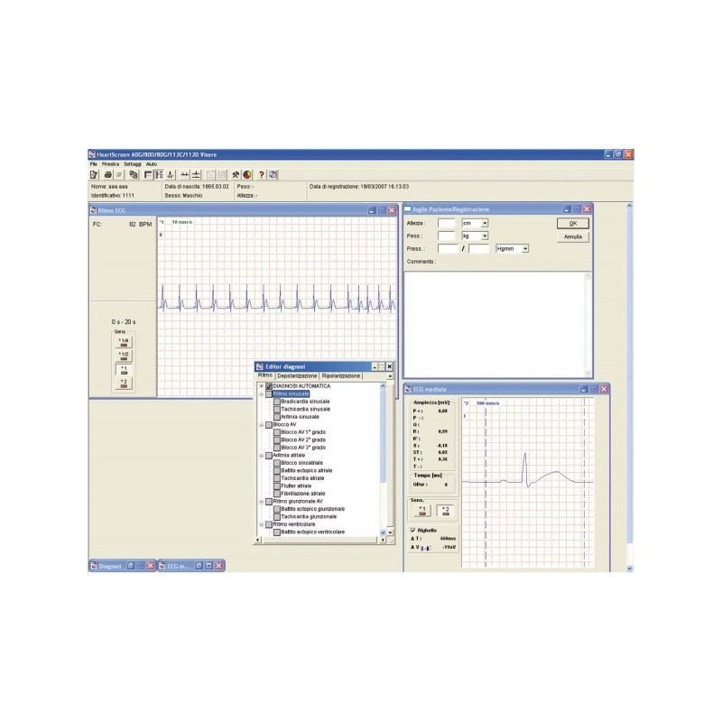Click the first document icon in toolbar

pos(95,174)
